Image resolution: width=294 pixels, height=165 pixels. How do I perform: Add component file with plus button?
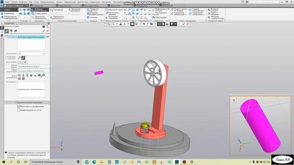(x=48, y=37)
